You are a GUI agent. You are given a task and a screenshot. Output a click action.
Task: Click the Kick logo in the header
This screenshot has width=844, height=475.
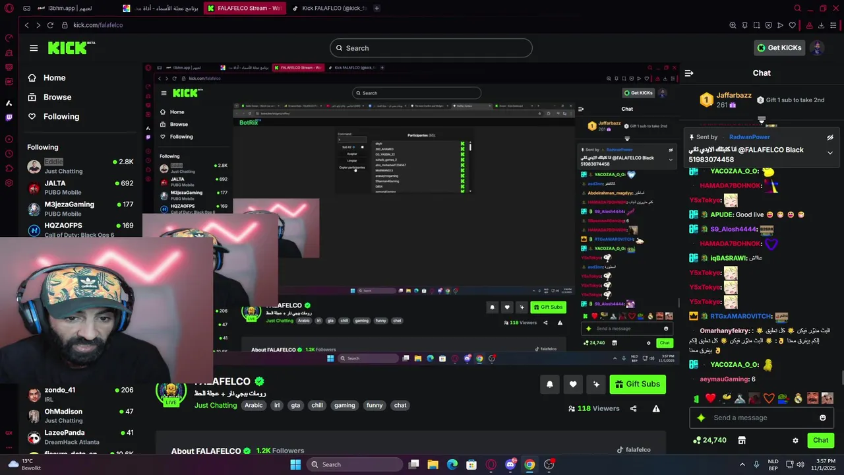point(71,47)
